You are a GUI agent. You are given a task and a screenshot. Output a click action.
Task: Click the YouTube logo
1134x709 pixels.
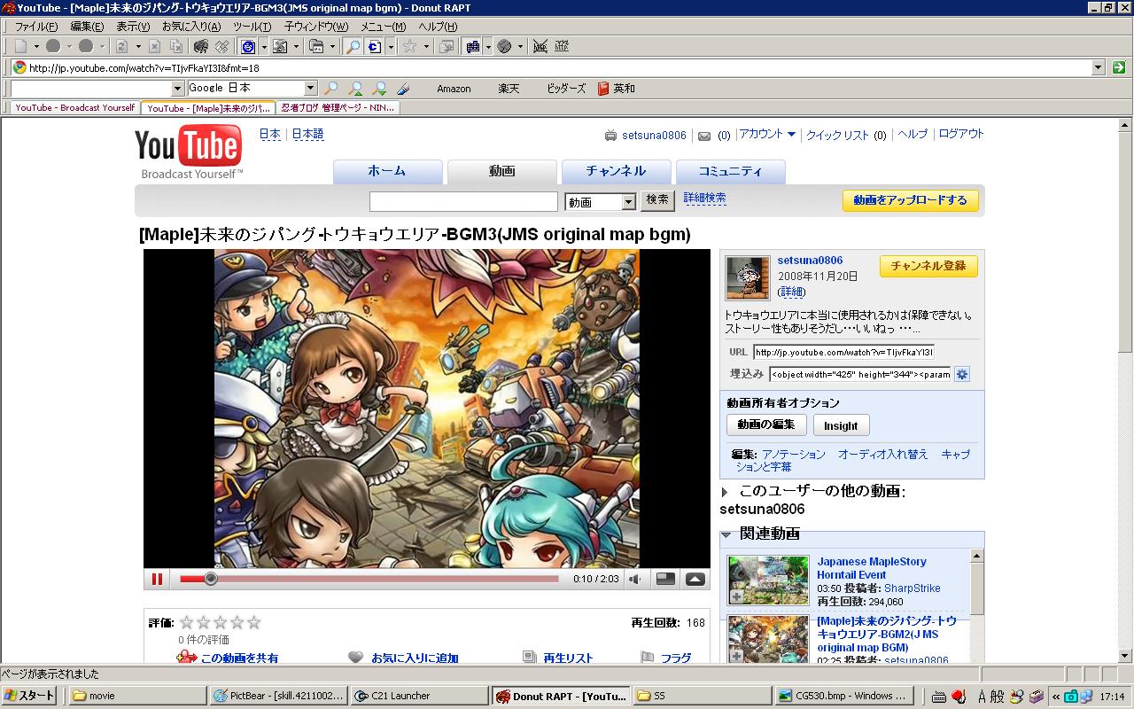188,151
